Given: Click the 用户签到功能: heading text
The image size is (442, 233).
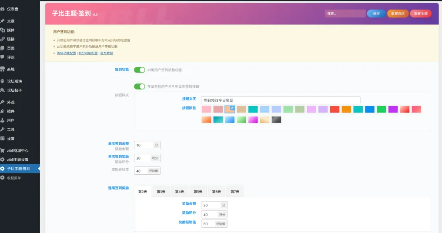Looking at the screenshot, I should (64, 32).
